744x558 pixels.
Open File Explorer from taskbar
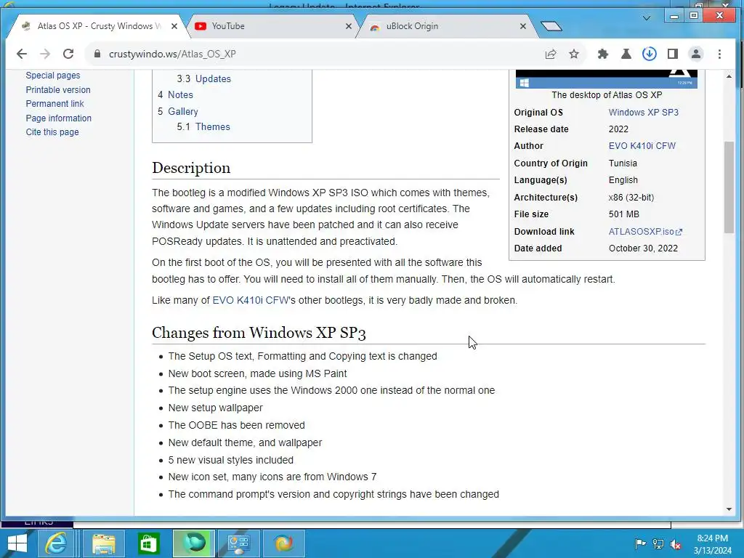point(103,543)
